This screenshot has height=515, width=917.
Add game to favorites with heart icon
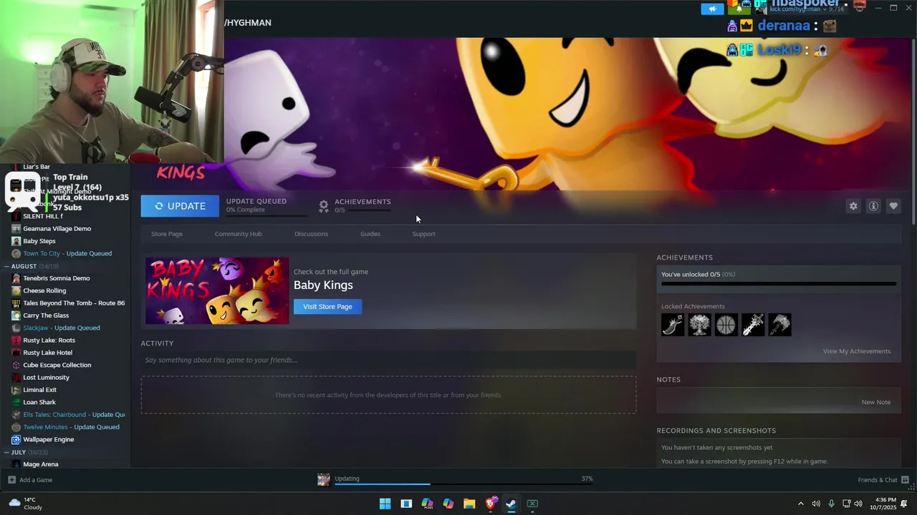[893, 206]
